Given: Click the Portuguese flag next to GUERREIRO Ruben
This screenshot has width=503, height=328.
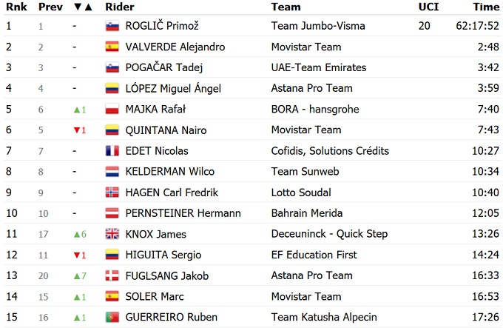Looking at the screenshot, I should click(x=112, y=318).
